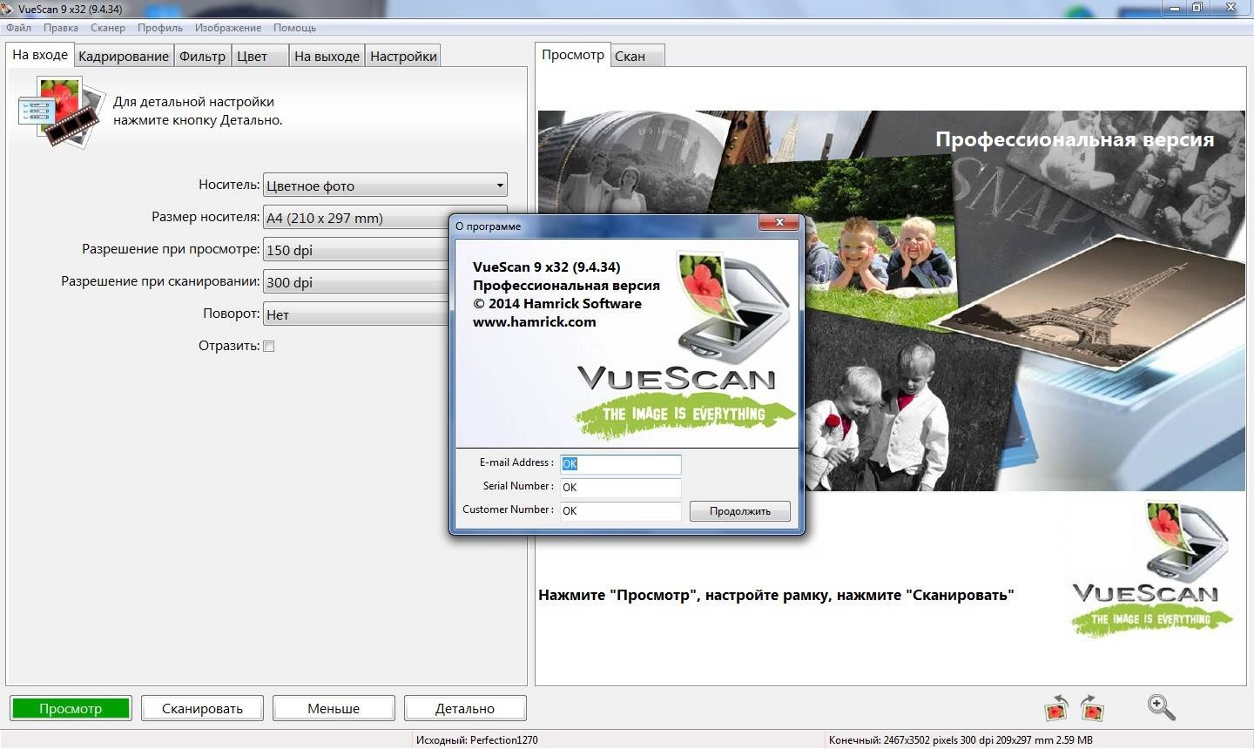This screenshot has width=1254, height=749.
Task: Open the Сканер menu
Action: coord(108,28)
